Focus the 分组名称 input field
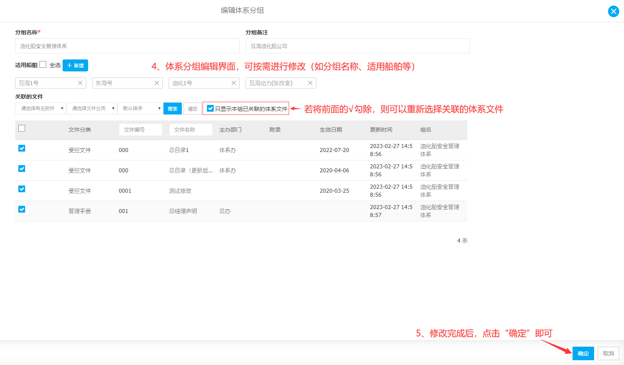The height and width of the screenshot is (365, 624). (x=127, y=46)
